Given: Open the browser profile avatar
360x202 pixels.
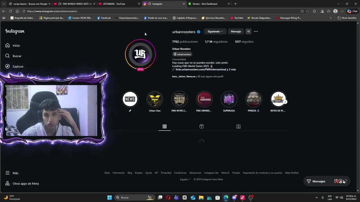Looking at the screenshot, I should [335, 11].
